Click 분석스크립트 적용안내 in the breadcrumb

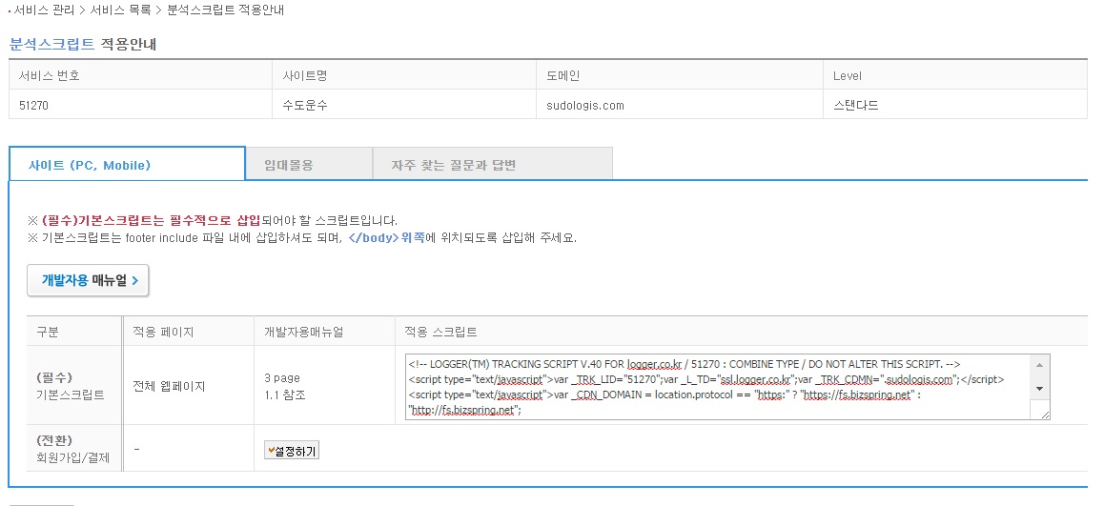click(x=225, y=10)
